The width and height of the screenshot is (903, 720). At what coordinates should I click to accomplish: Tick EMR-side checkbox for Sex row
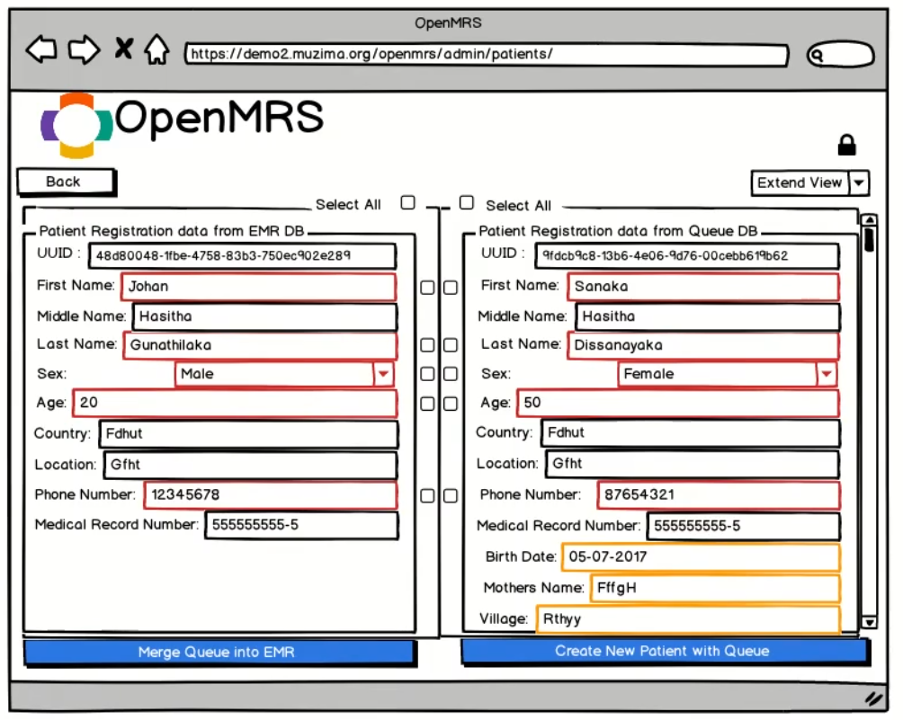427,374
